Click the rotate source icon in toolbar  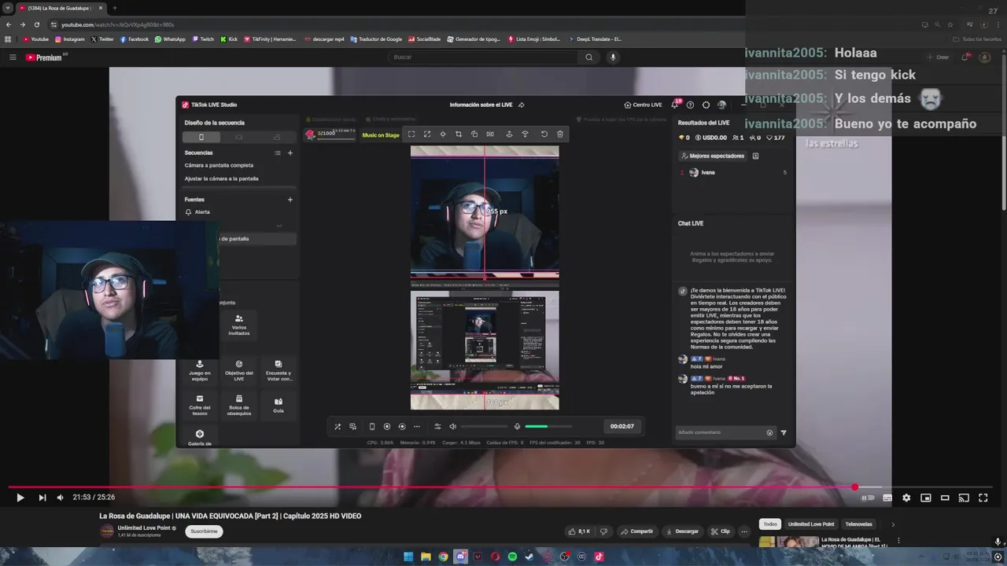(474, 134)
